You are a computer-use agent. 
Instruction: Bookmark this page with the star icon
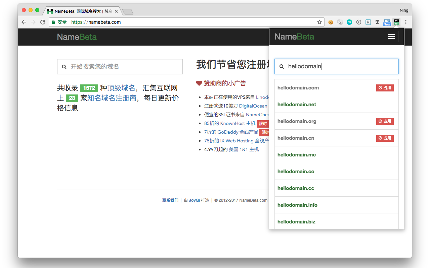point(319,22)
